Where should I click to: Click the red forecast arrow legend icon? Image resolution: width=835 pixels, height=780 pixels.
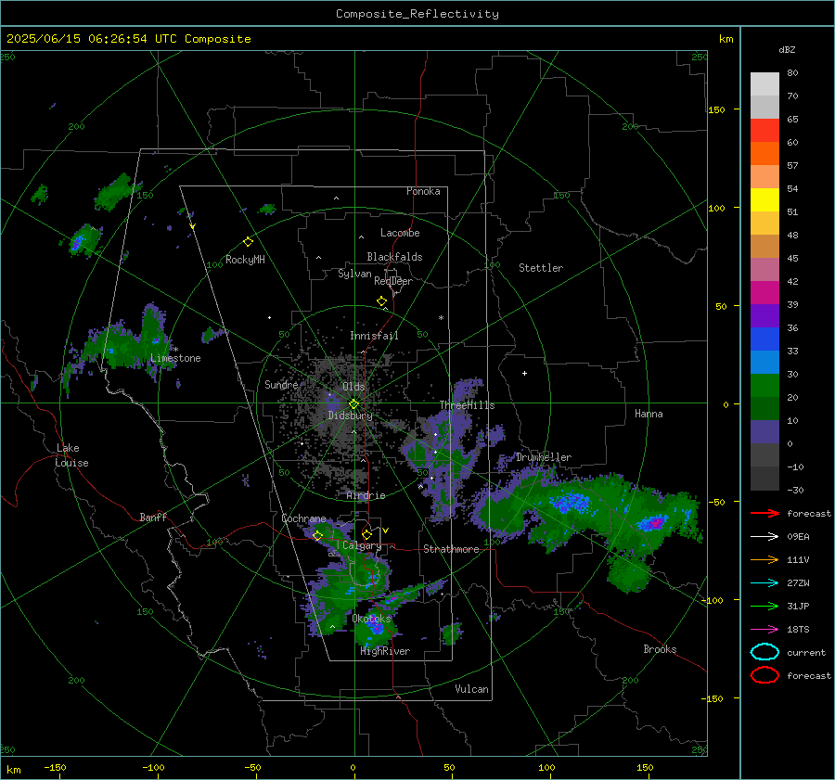(x=764, y=513)
